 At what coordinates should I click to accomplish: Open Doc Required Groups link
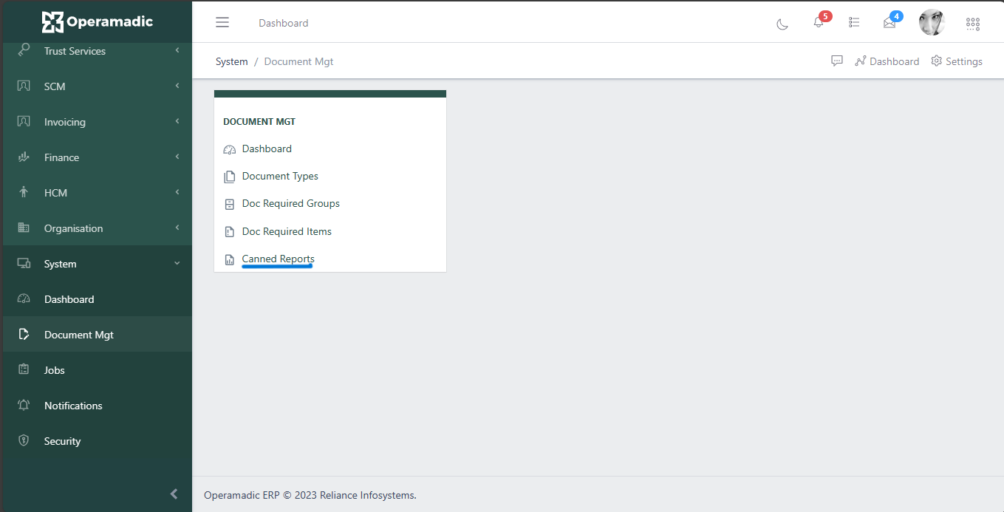(x=291, y=203)
